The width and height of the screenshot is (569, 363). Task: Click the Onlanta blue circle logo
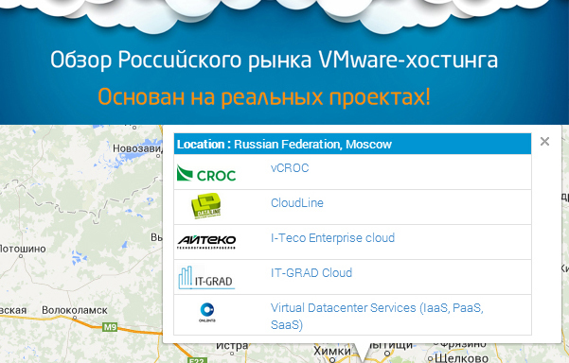tap(206, 312)
